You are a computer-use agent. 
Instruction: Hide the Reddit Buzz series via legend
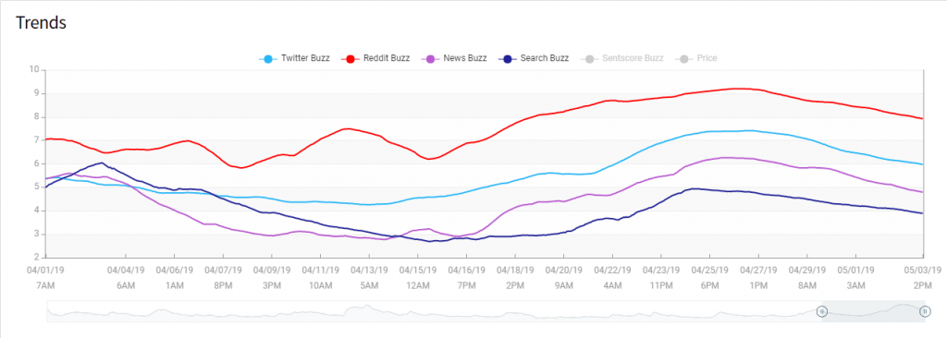[x=375, y=58]
